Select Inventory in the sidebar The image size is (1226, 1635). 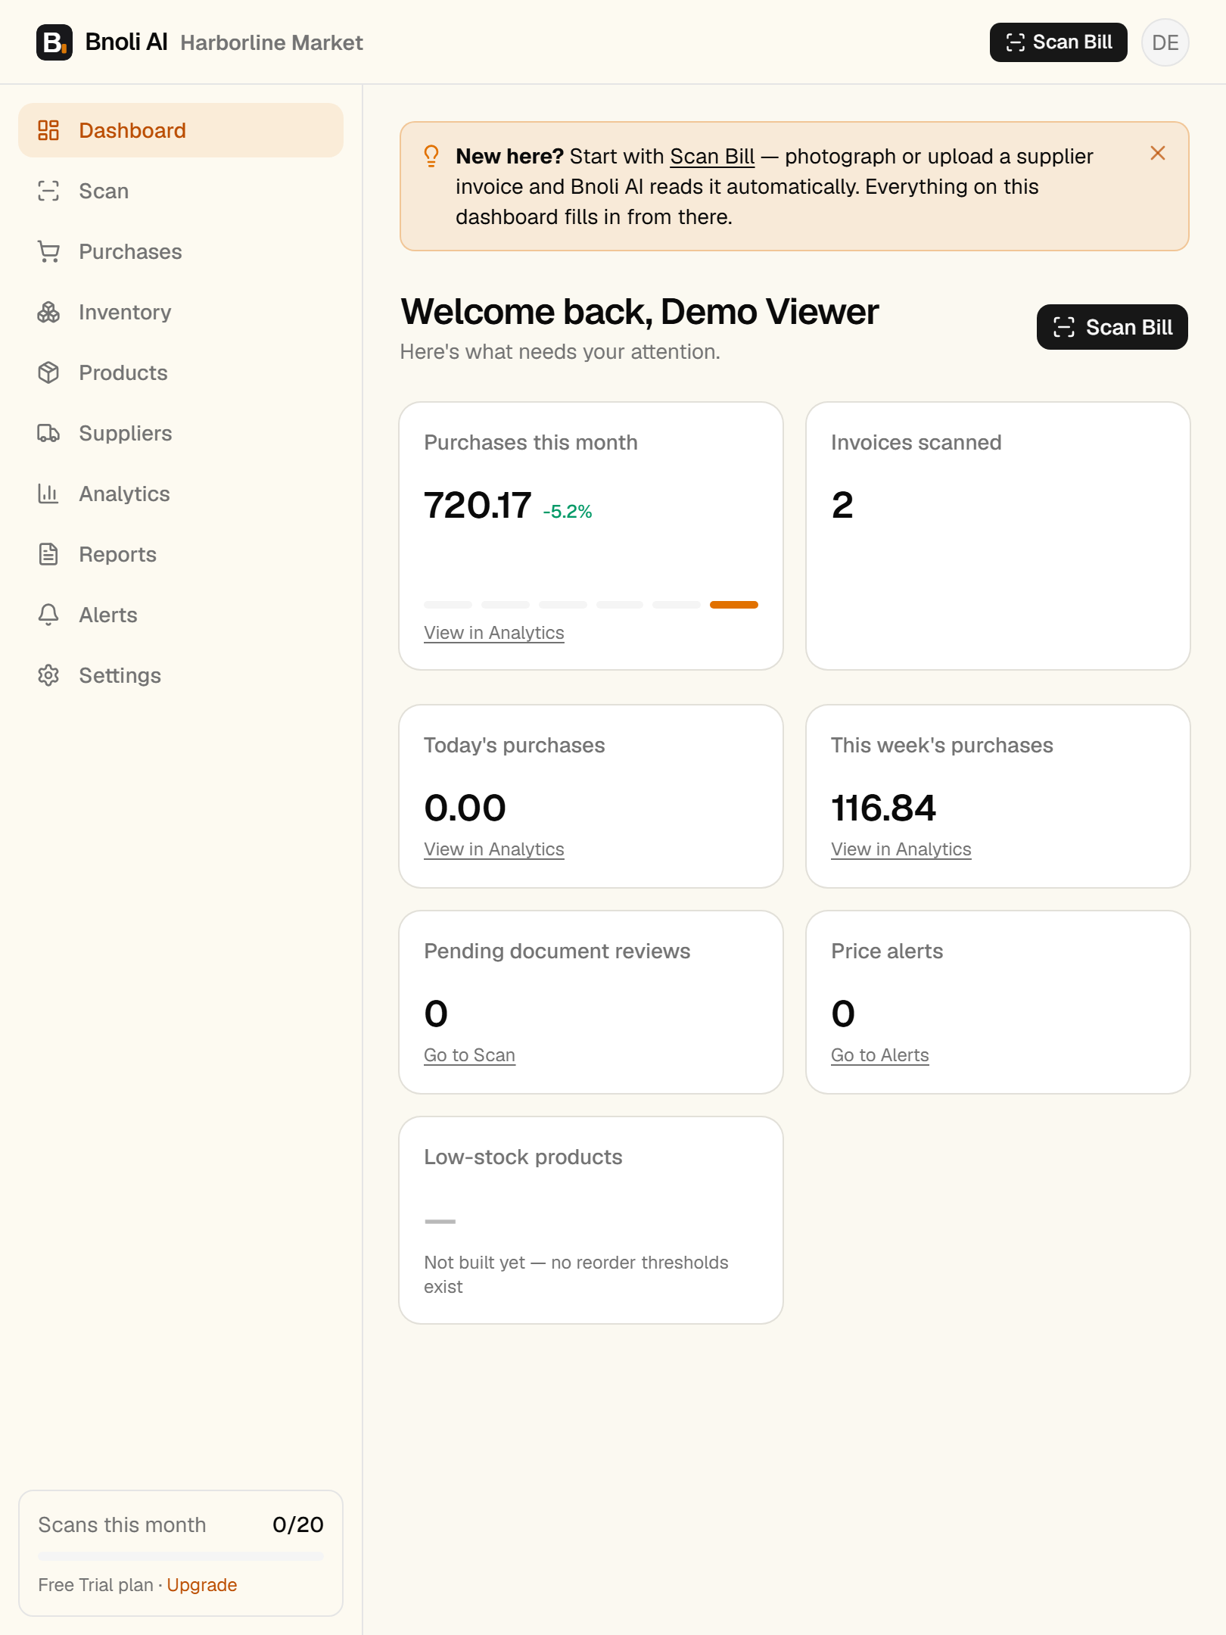[181, 312]
